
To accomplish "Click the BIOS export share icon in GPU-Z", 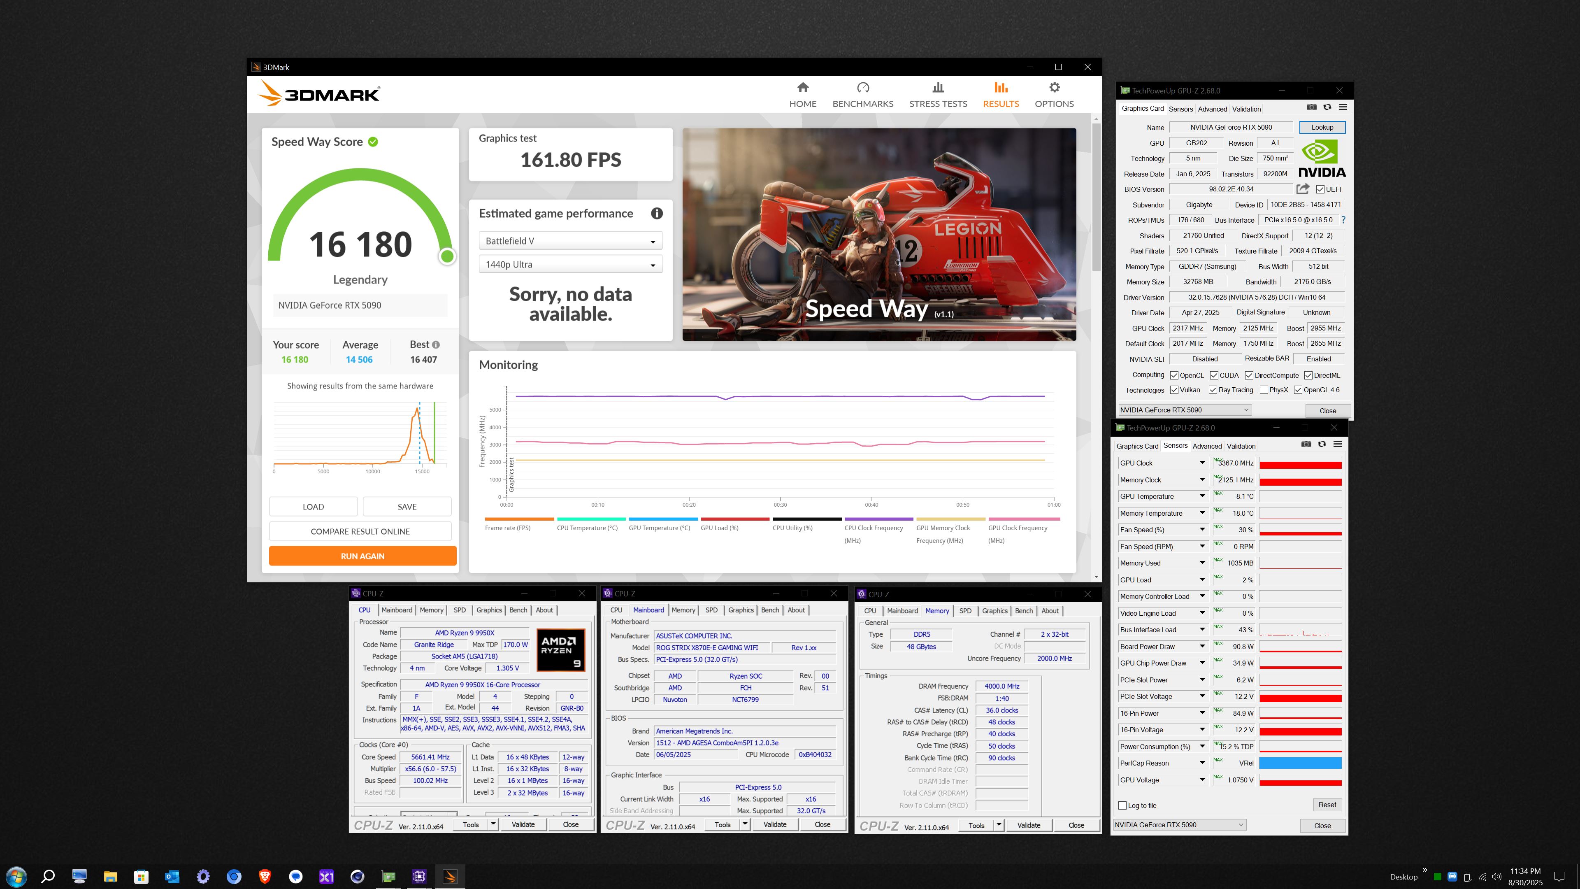I will point(1303,189).
